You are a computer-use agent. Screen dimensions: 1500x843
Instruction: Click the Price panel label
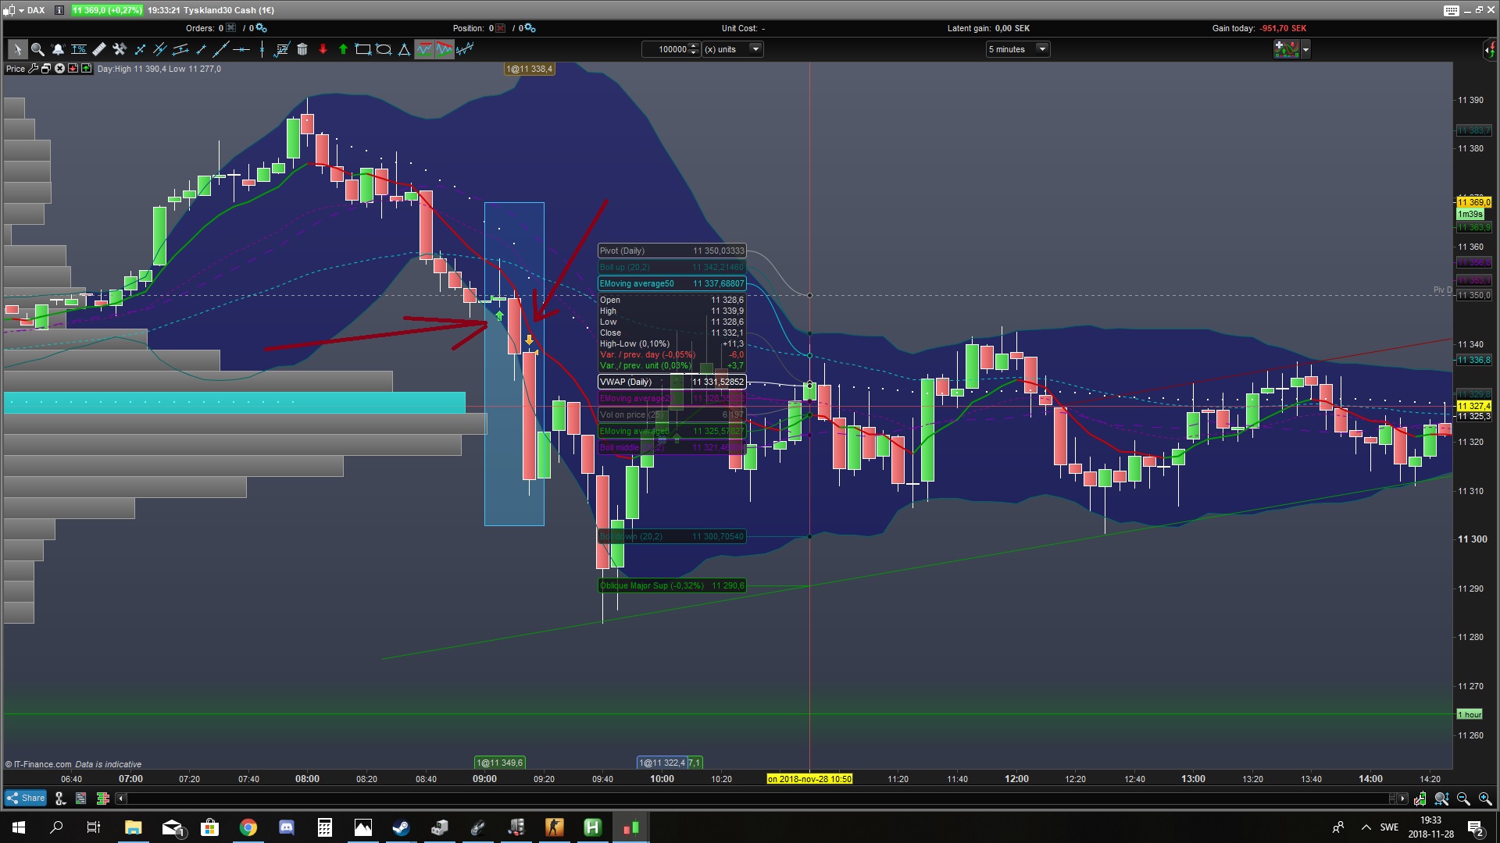click(x=16, y=69)
